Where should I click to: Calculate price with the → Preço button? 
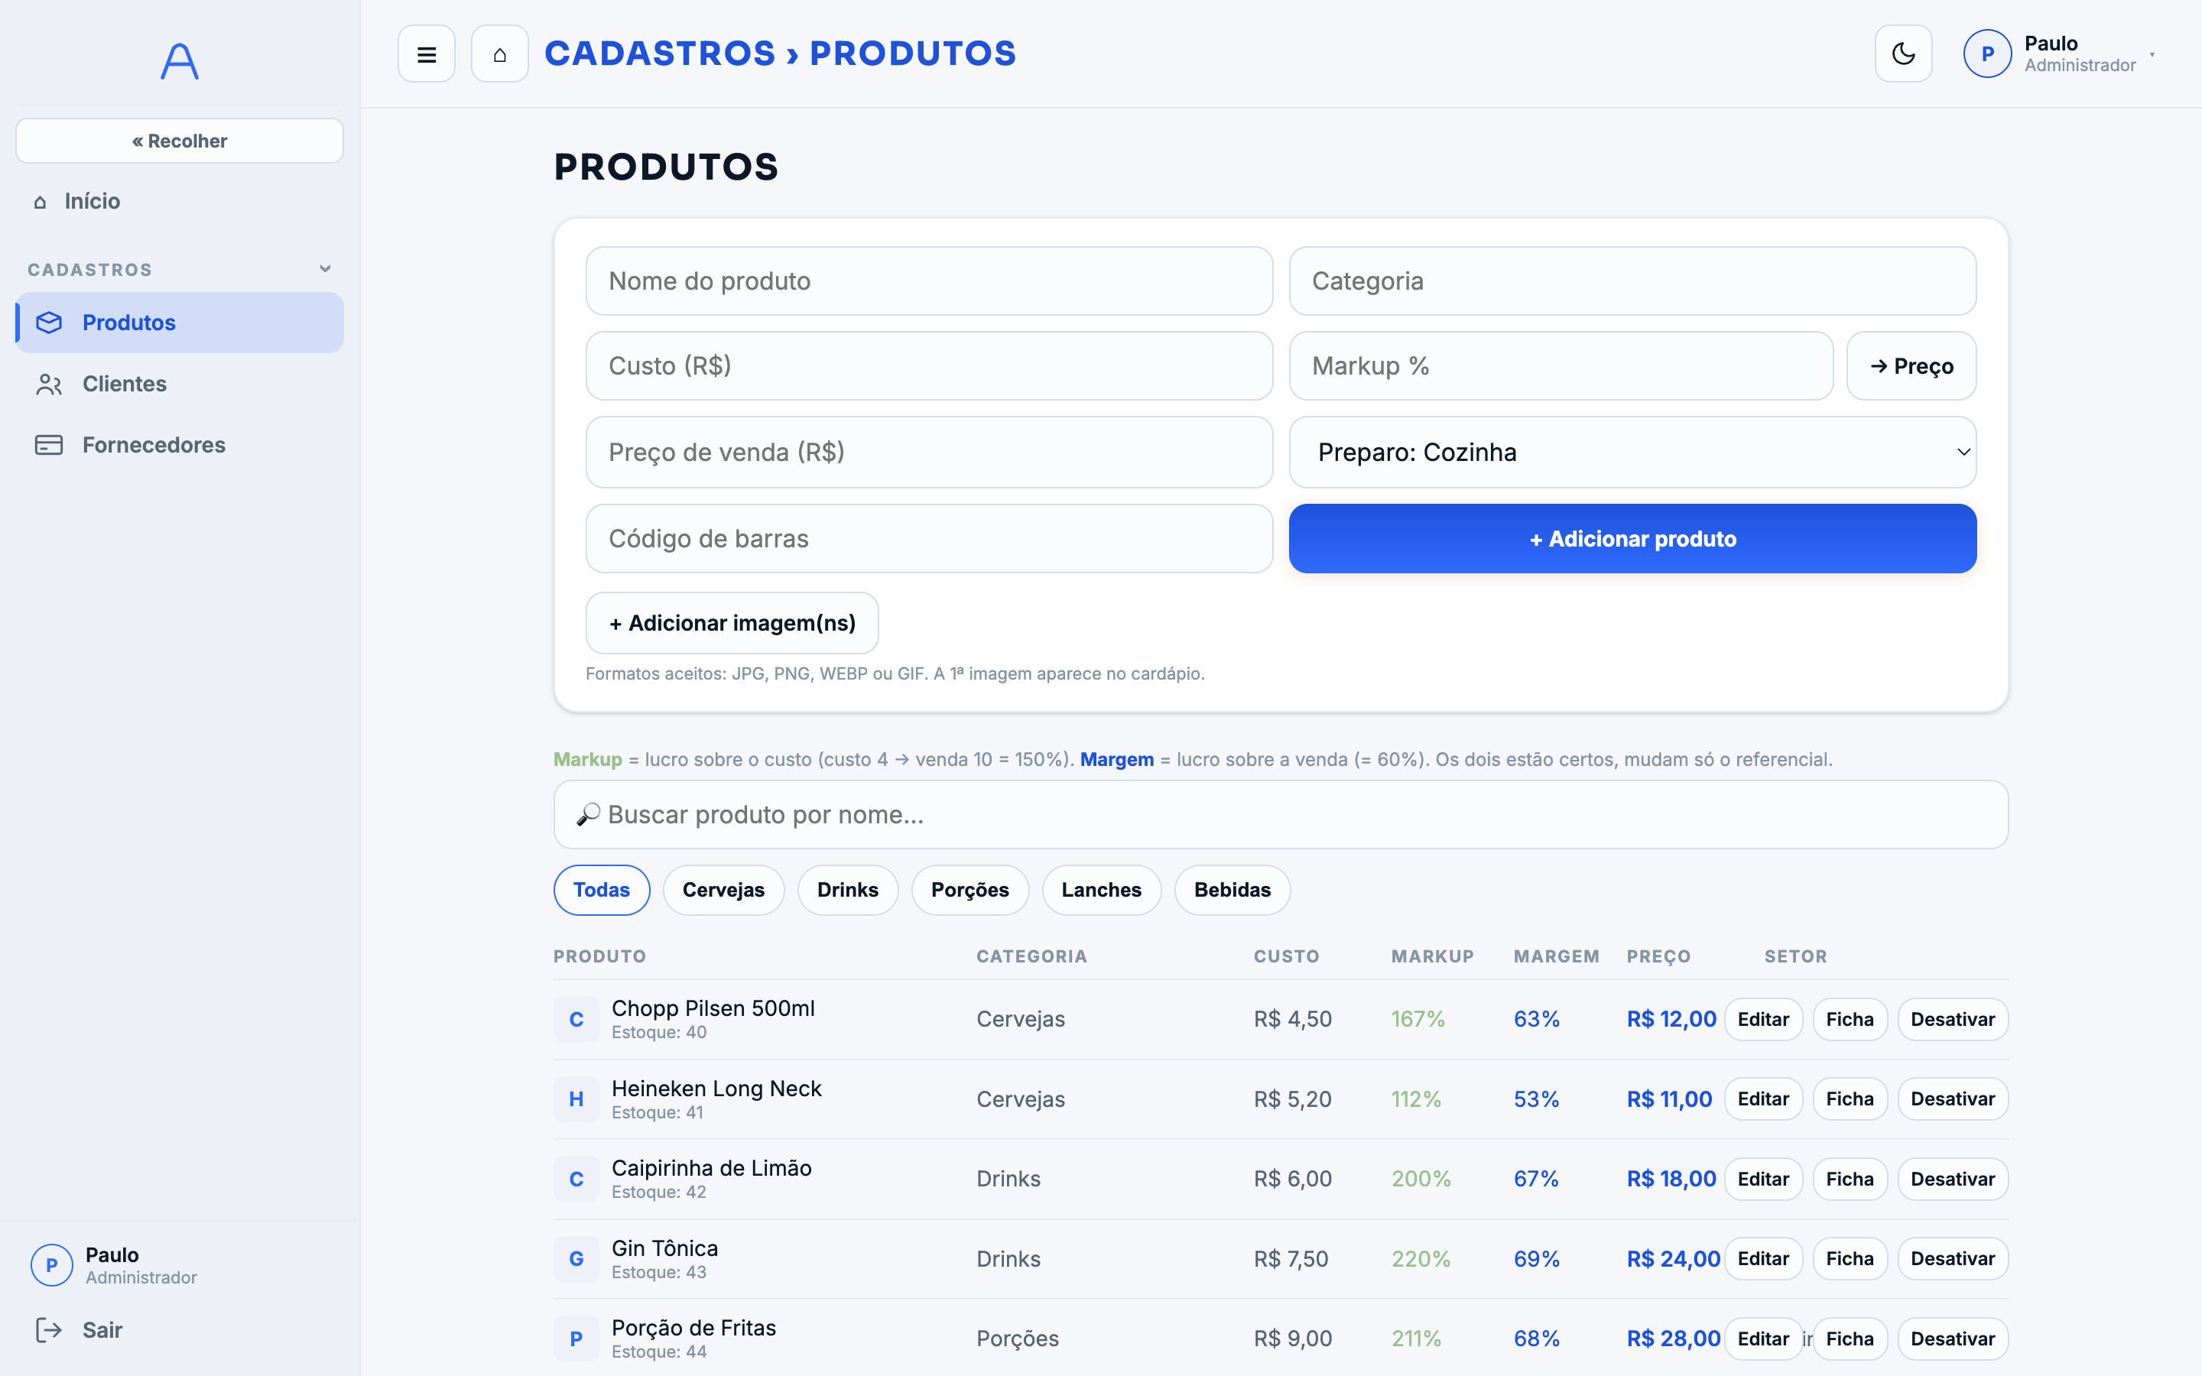[1911, 366]
